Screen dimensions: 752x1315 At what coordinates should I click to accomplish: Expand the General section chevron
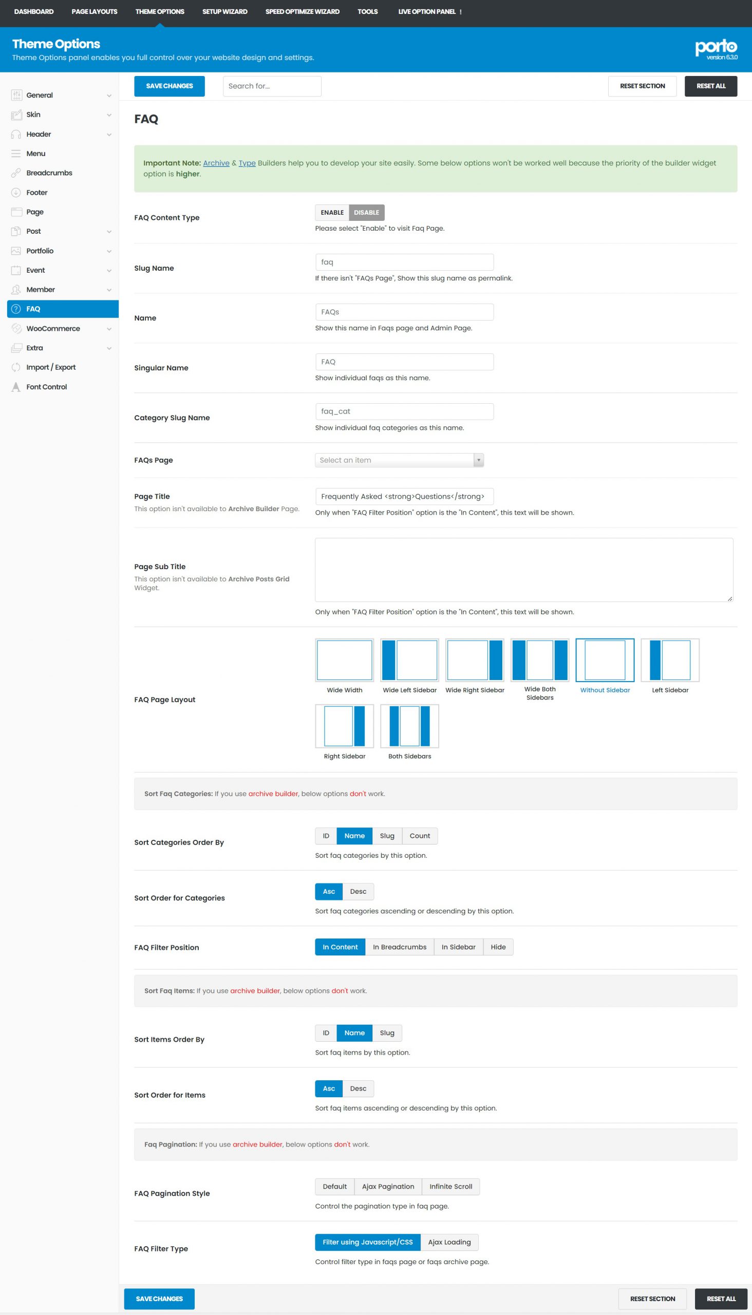click(109, 96)
